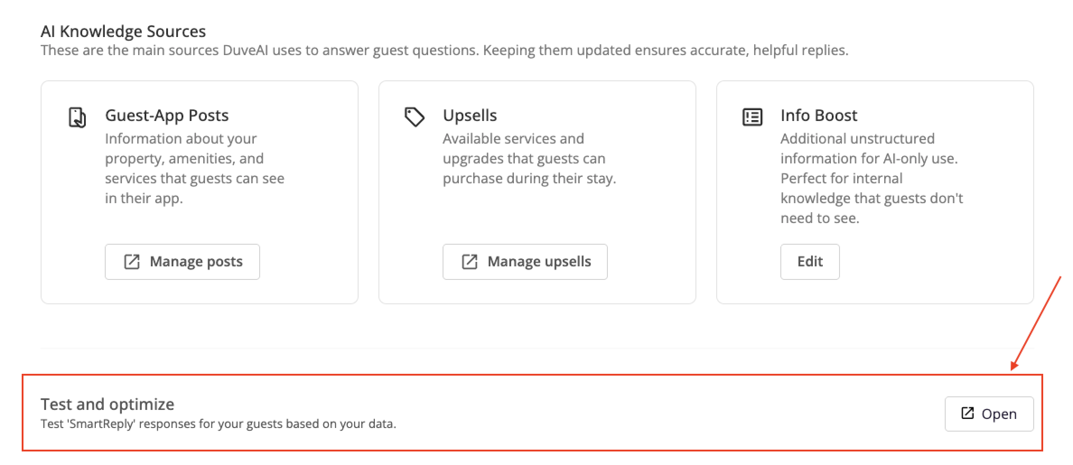
Task: Click external-link icon in Manage posts button
Action: (x=132, y=262)
